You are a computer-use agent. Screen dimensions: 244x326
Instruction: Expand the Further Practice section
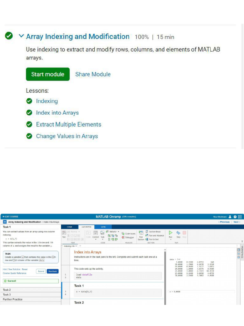point(13,299)
